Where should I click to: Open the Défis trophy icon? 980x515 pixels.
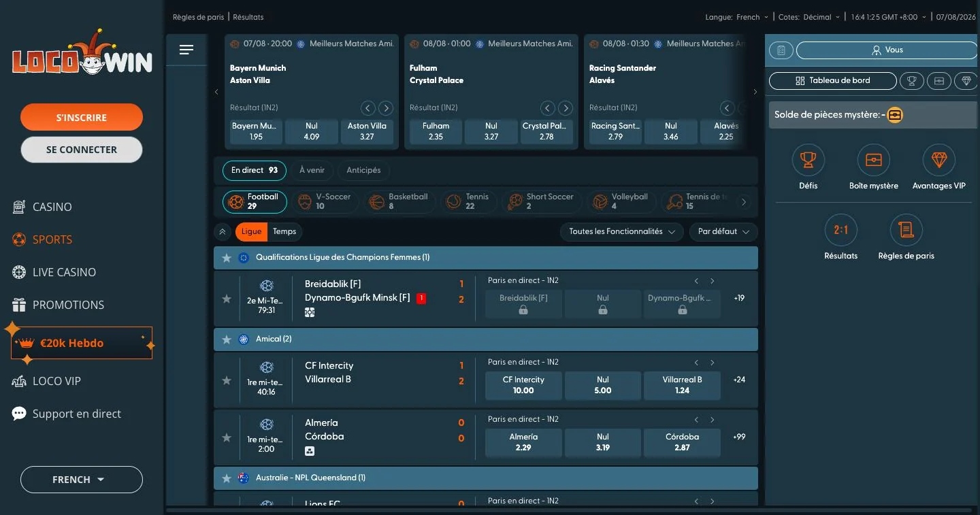point(808,160)
